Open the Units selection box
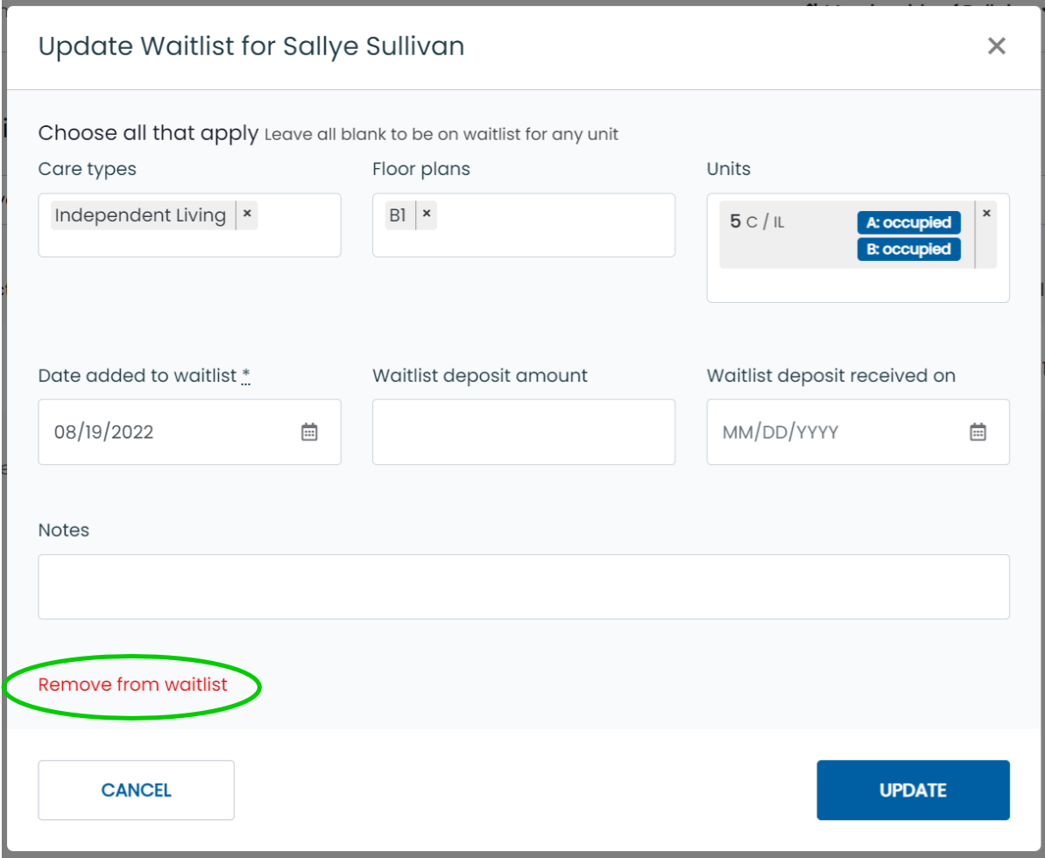 (858, 248)
